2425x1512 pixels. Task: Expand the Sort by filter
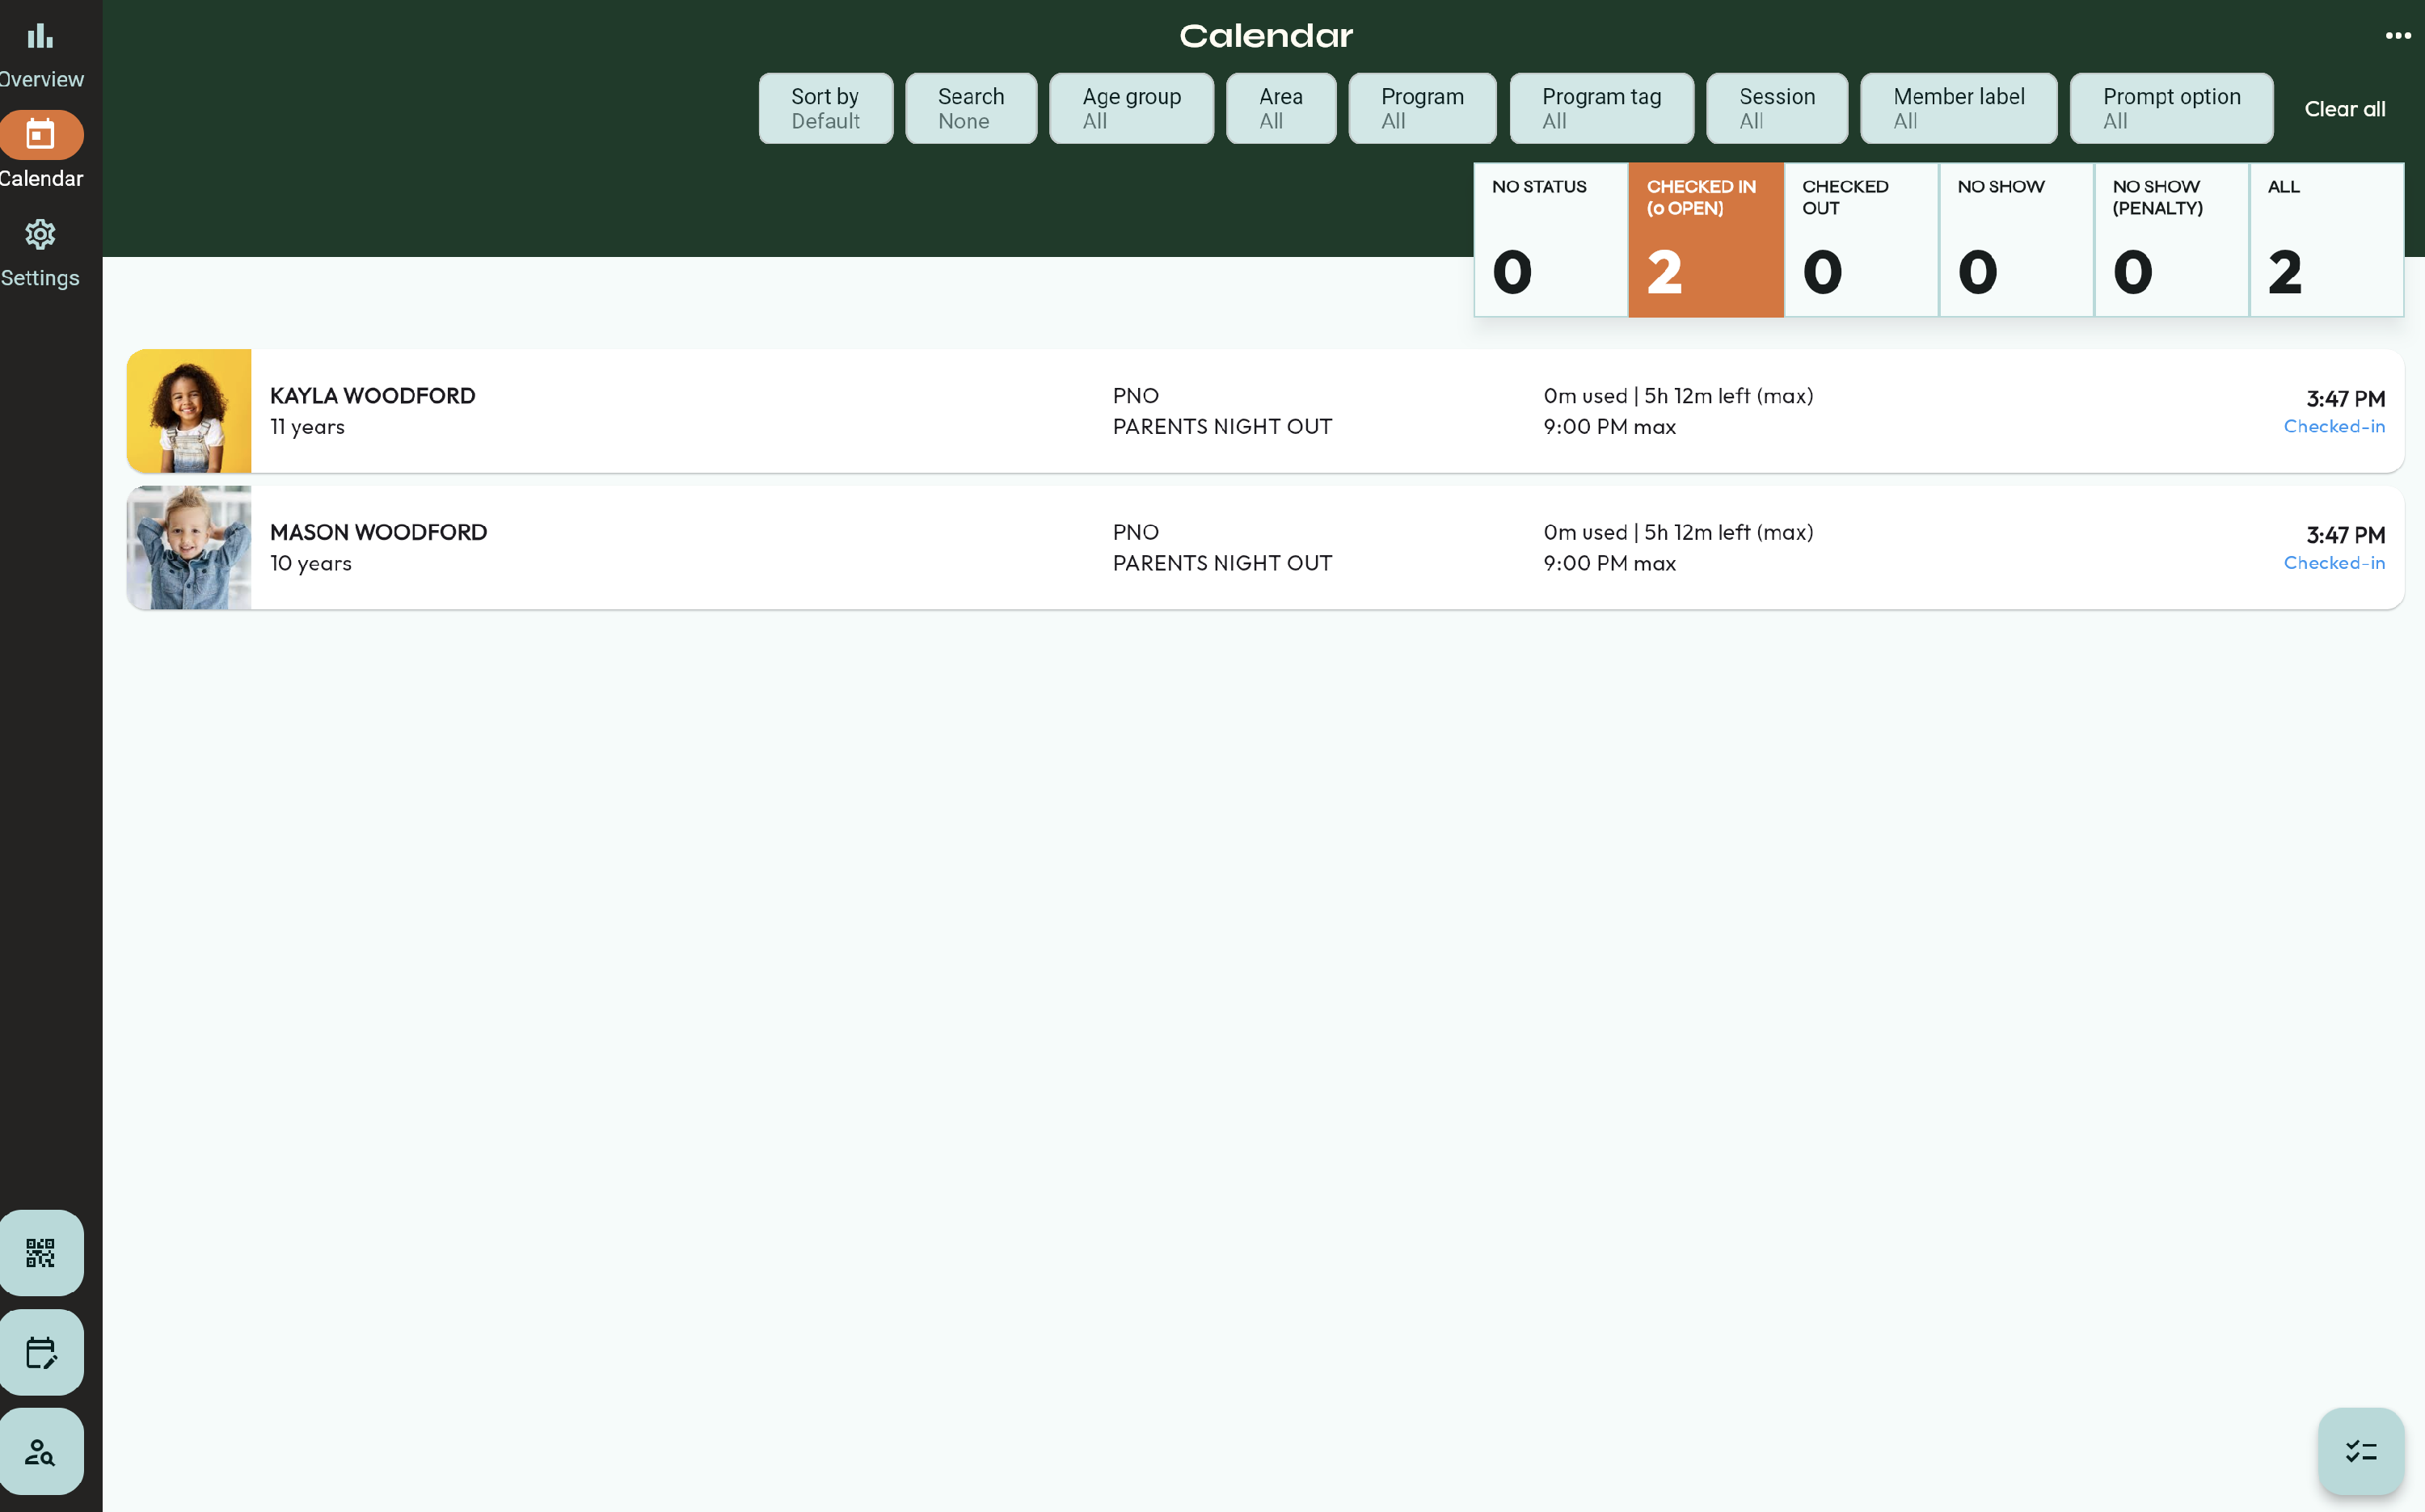pos(825,108)
